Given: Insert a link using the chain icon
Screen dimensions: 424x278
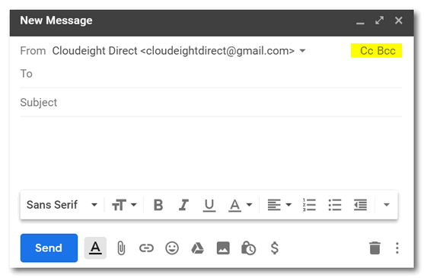Looking at the screenshot, I should click(146, 248).
